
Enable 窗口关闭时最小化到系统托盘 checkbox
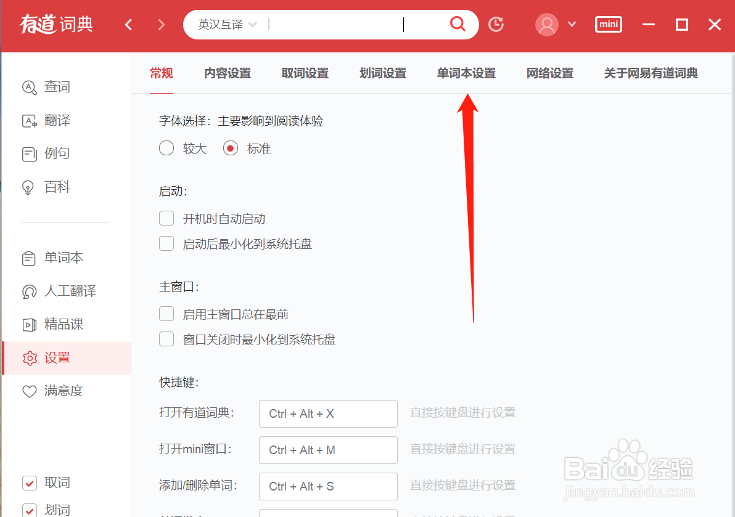166,339
